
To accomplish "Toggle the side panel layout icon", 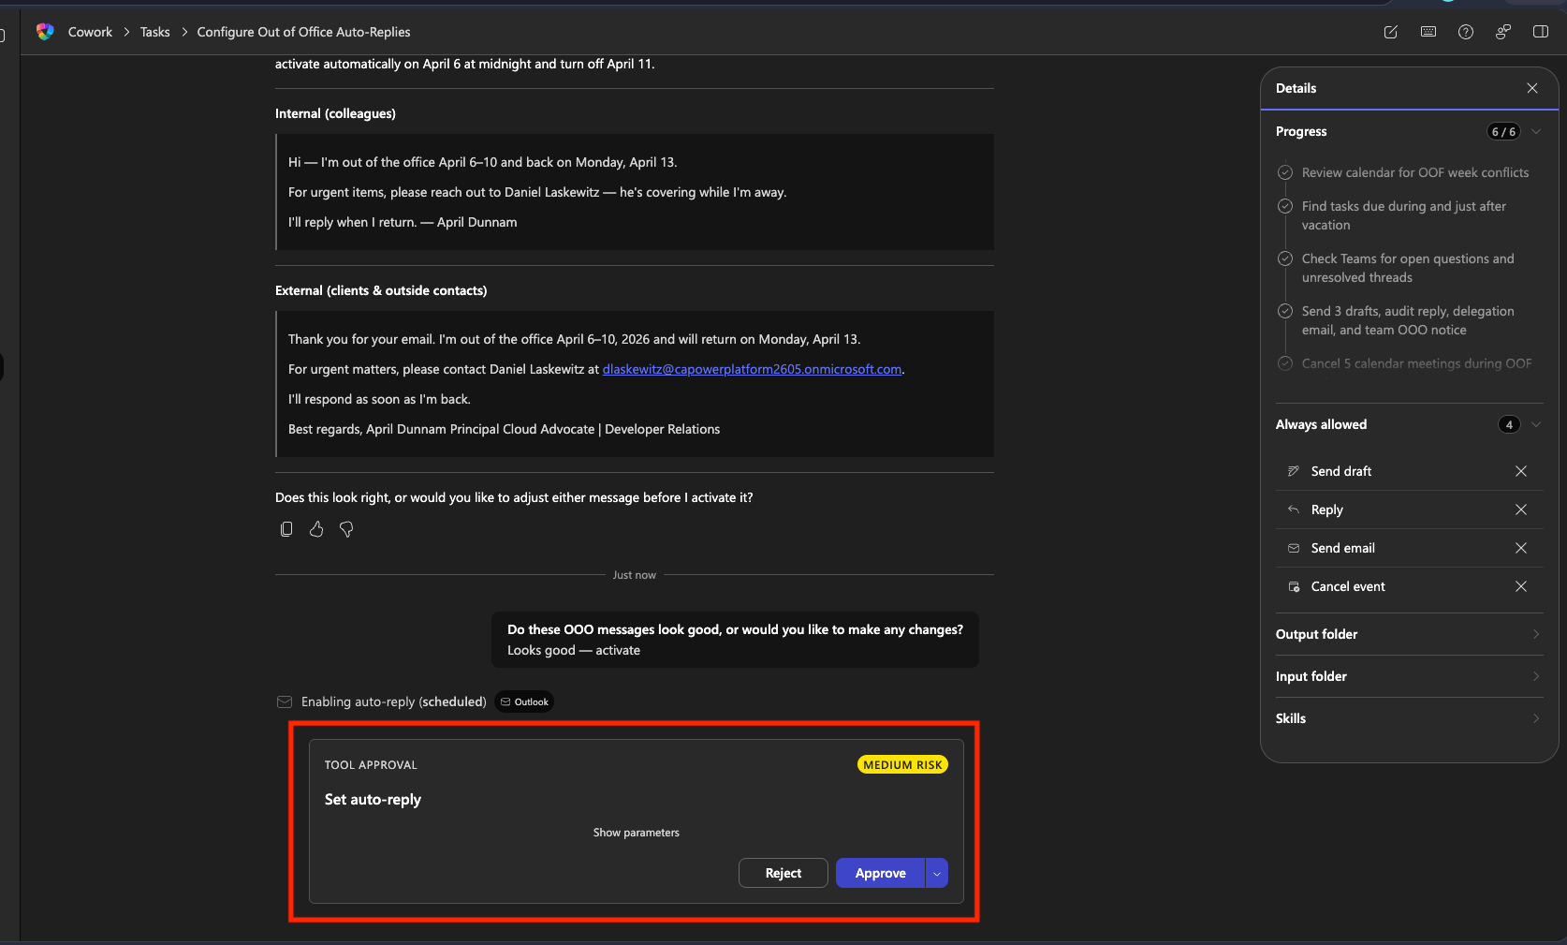I will (1541, 32).
